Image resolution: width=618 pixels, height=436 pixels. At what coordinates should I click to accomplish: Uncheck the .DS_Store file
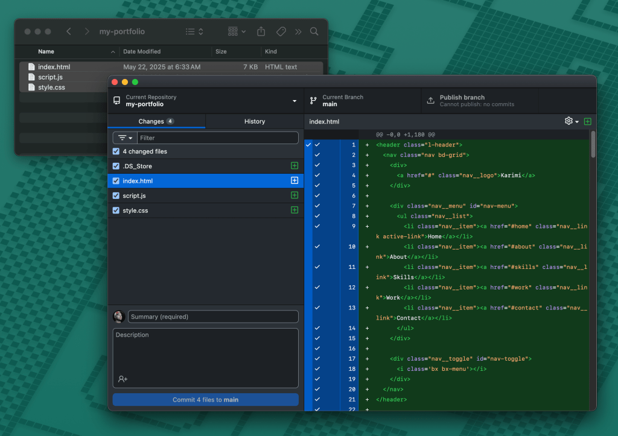click(x=115, y=165)
